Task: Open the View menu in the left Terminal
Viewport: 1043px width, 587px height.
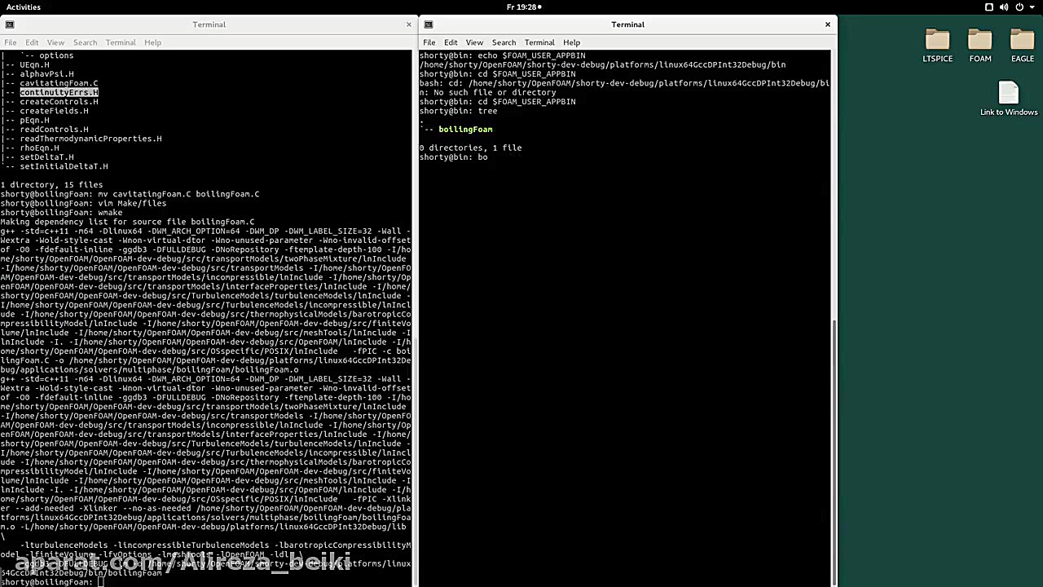Action: (x=55, y=42)
